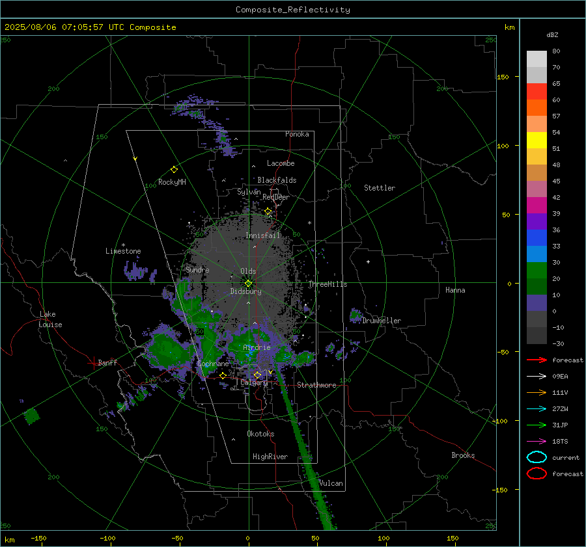Image resolution: width=586 pixels, height=547 pixels.
Task: Click the Sundre label on map
Action: pos(197,269)
